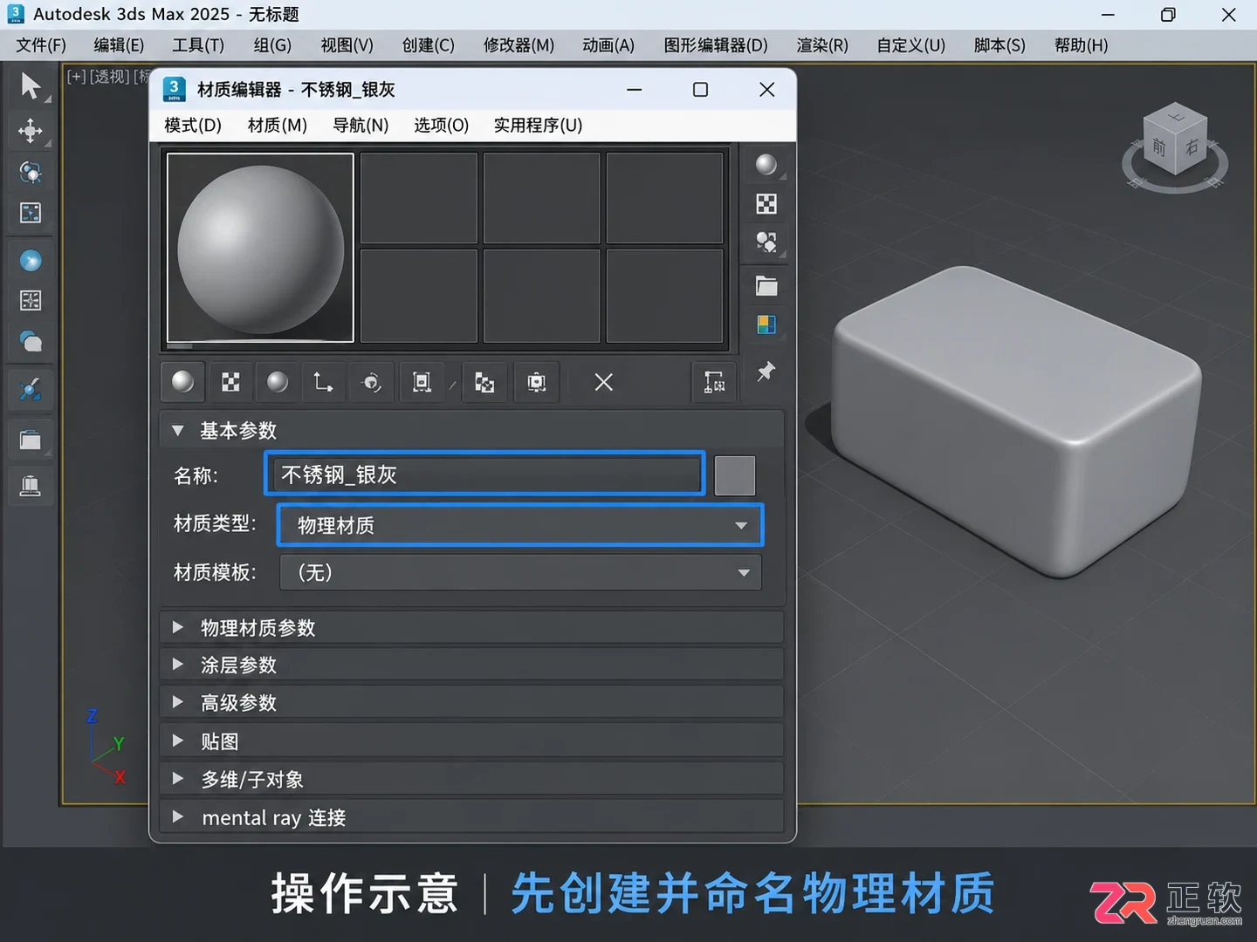
Task: Open the 导航(N) menu
Action: point(361,125)
